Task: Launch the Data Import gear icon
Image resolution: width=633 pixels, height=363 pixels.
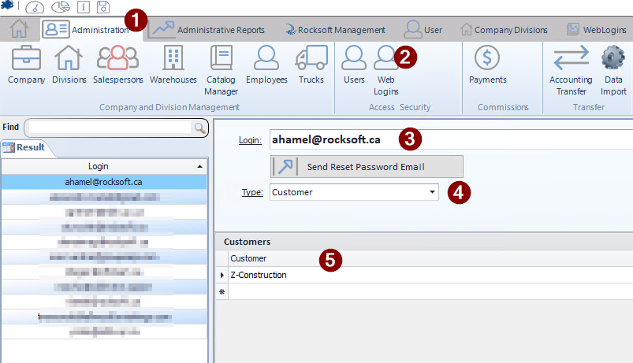Action: tap(613, 58)
